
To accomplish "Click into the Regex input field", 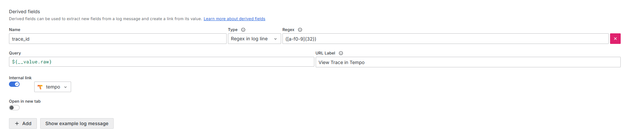I will pyautogui.click(x=445, y=39).
